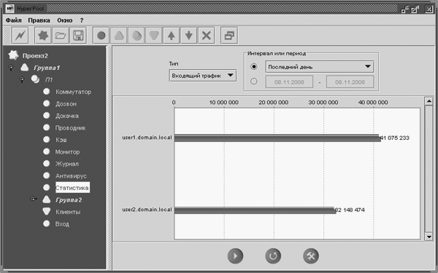Viewport: 438px width, 273px height.
Task: Click the triangle group toolbar icon
Action: (x=119, y=36)
